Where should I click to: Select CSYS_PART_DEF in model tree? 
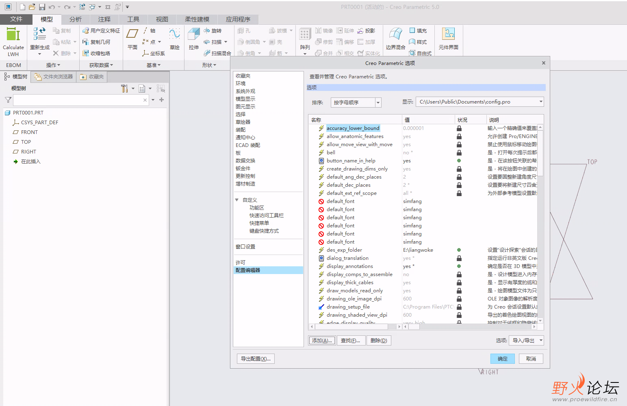tap(39, 122)
